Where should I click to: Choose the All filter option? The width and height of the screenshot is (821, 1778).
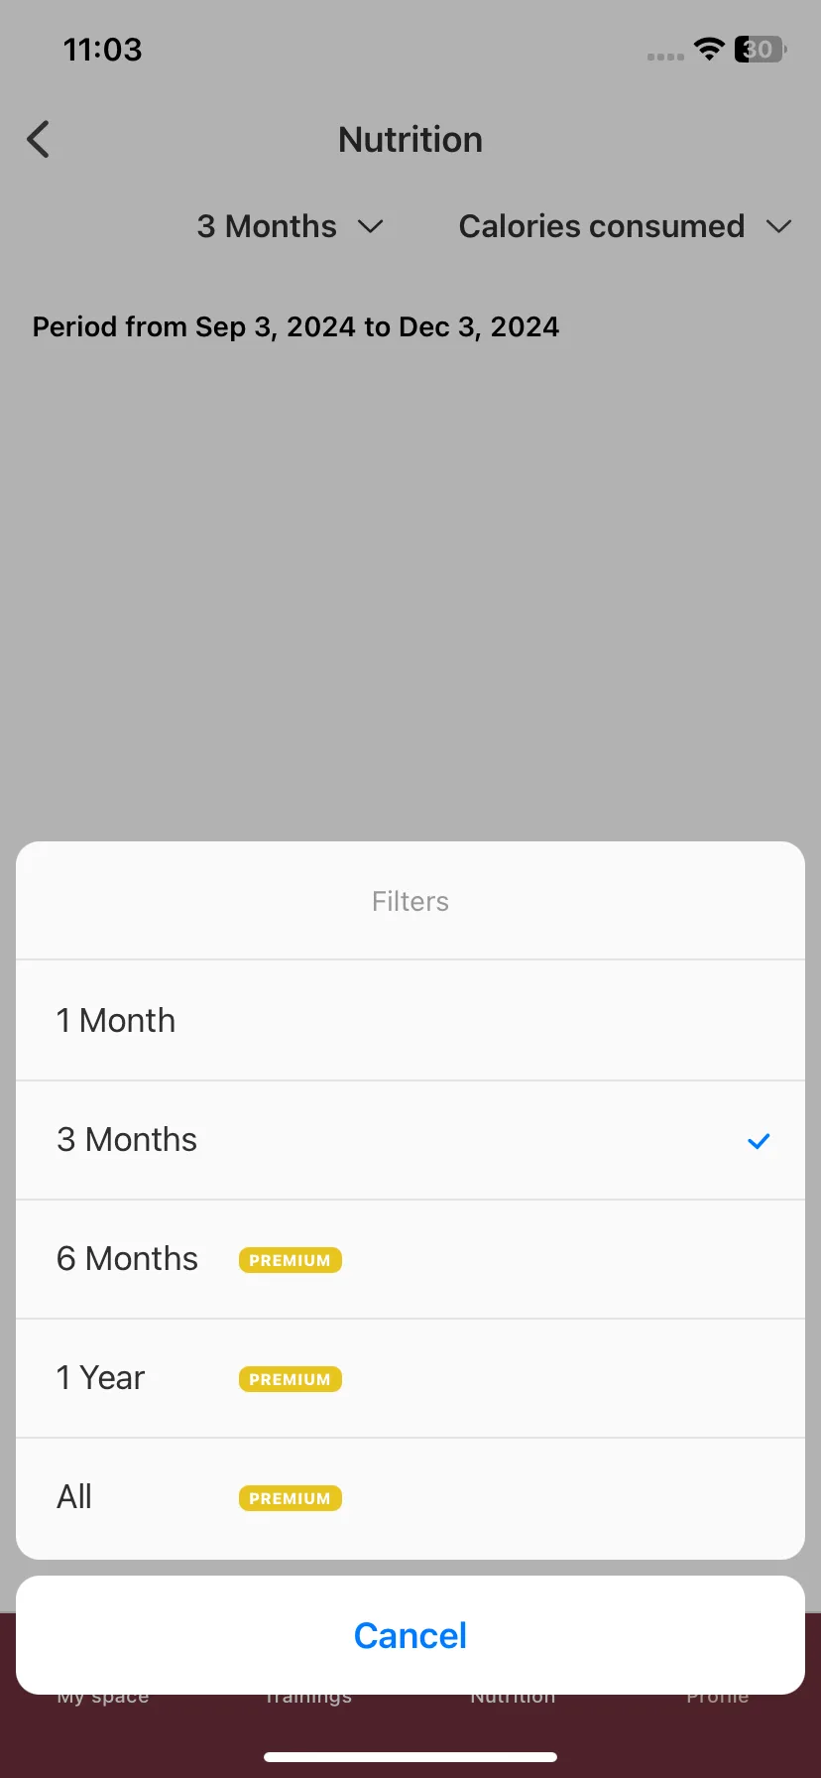pos(410,1498)
